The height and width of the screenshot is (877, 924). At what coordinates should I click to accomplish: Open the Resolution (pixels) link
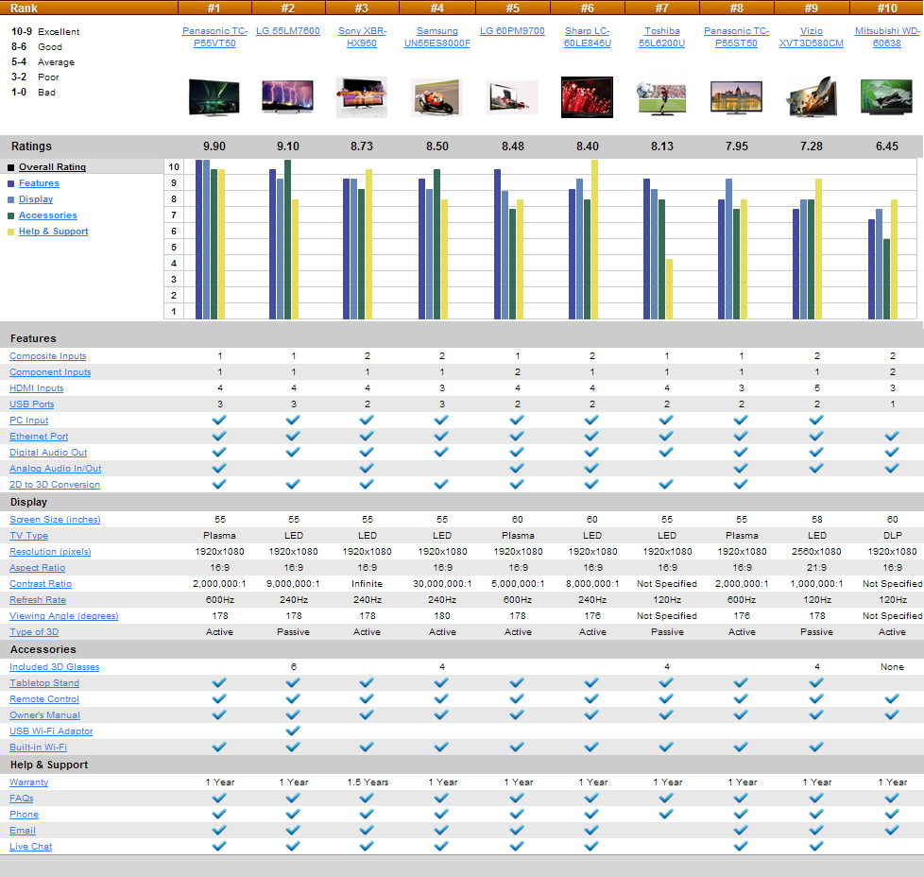[50, 552]
